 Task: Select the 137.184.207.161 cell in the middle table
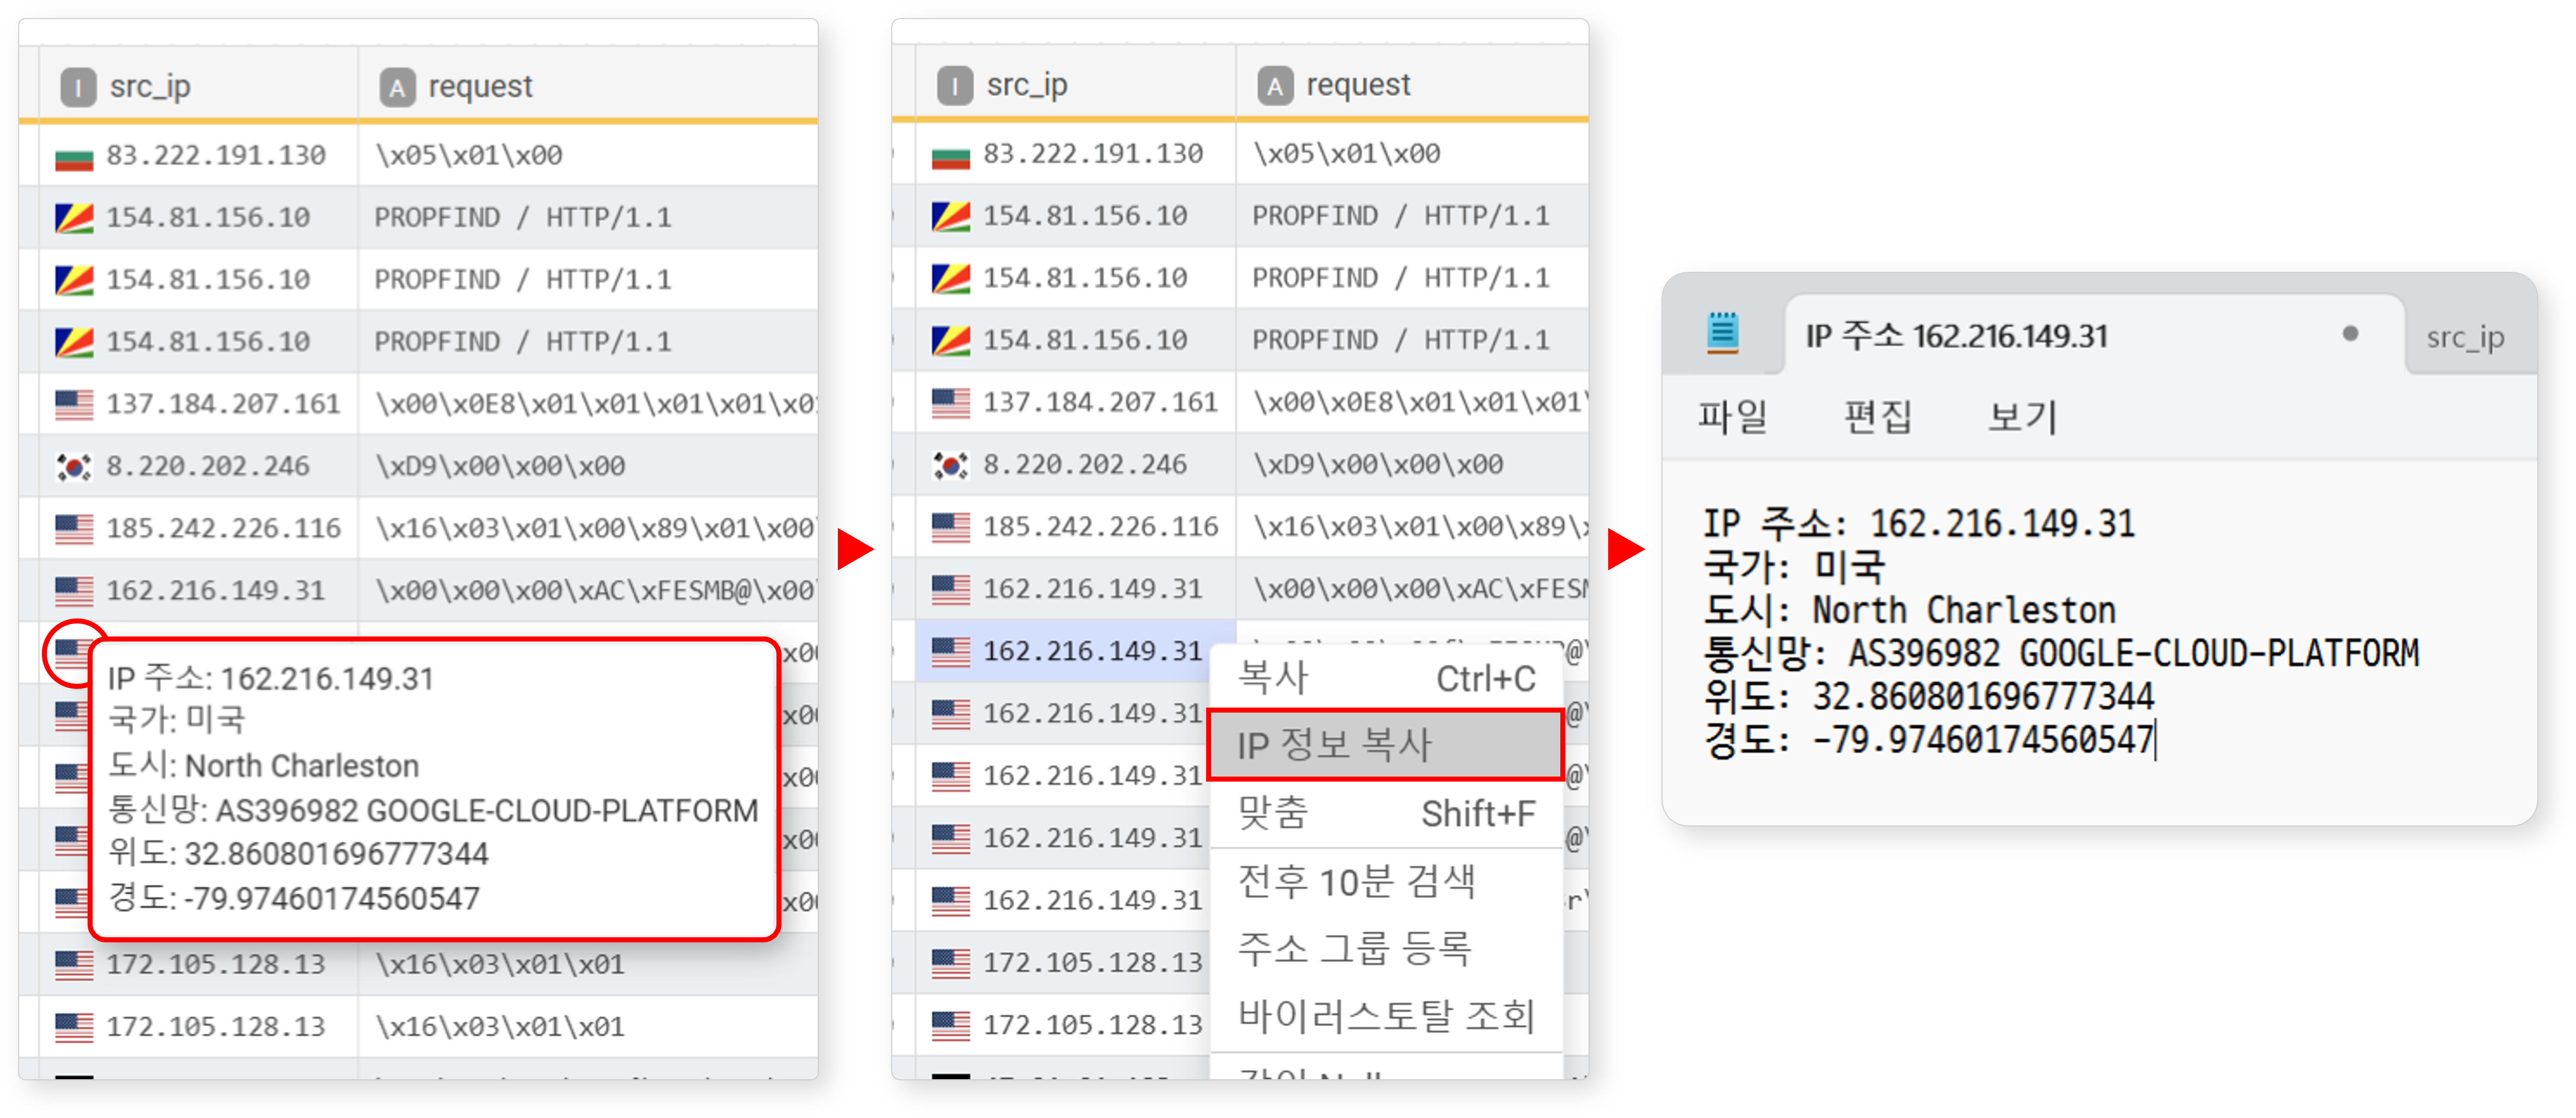click(1075, 402)
